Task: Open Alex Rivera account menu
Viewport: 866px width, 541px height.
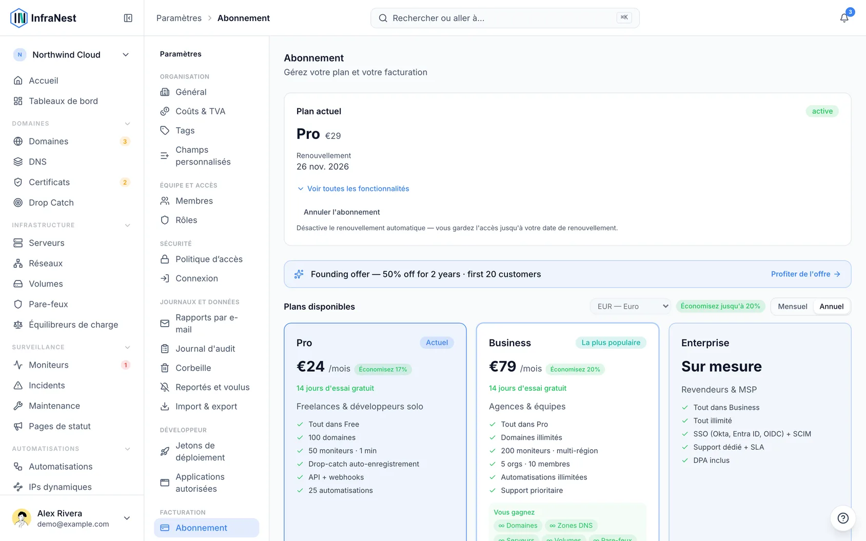Action: (72, 518)
